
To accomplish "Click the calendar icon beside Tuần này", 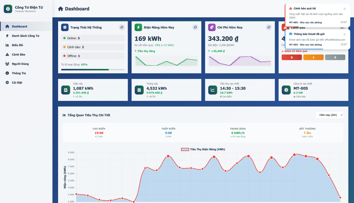I will coord(66,90).
